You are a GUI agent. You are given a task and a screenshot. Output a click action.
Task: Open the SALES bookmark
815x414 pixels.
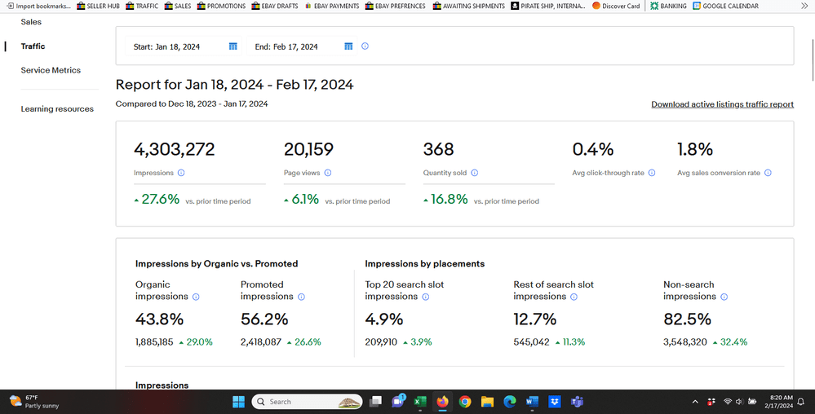pyautogui.click(x=178, y=6)
